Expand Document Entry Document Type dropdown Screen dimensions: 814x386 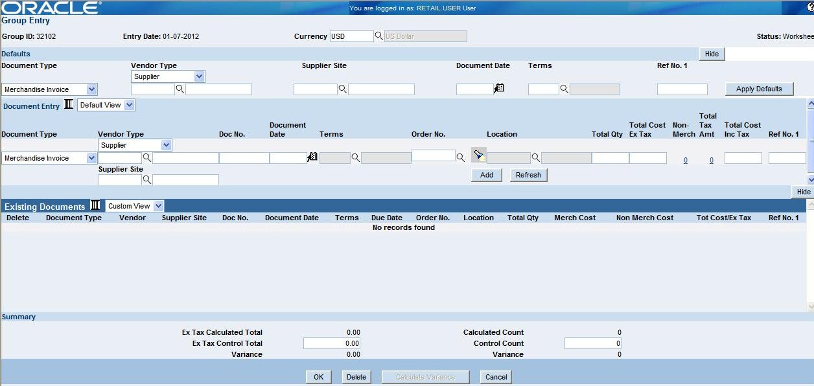pyautogui.click(x=92, y=158)
